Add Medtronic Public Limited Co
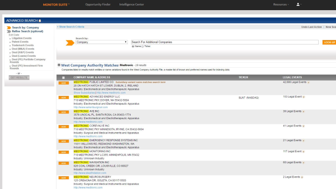The image size is (336, 189). click(x=64, y=83)
